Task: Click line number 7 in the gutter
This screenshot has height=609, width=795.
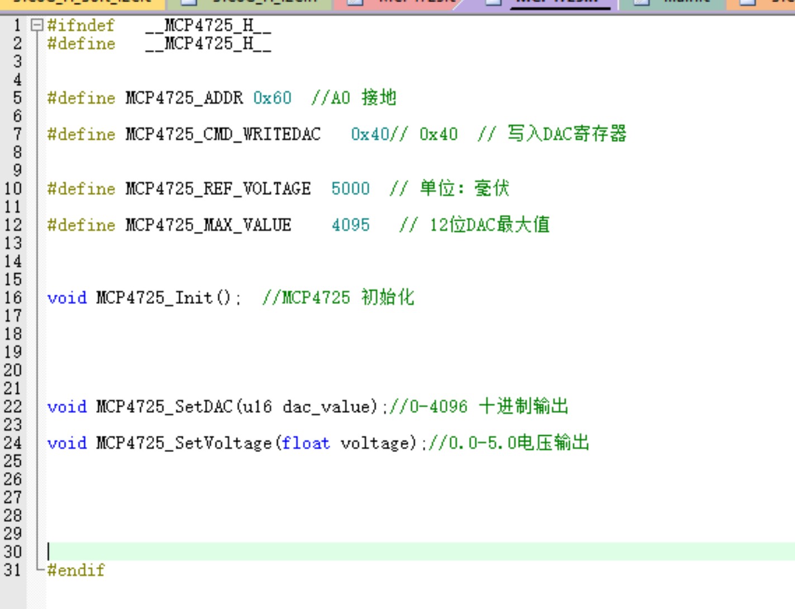Action: point(17,135)
